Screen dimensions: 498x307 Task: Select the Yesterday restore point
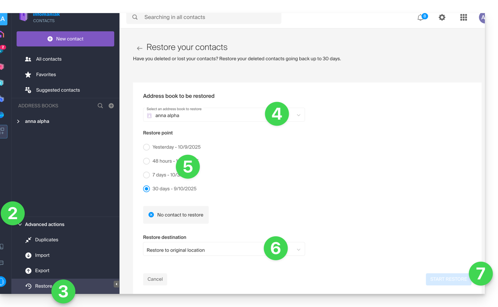point(147,147)
